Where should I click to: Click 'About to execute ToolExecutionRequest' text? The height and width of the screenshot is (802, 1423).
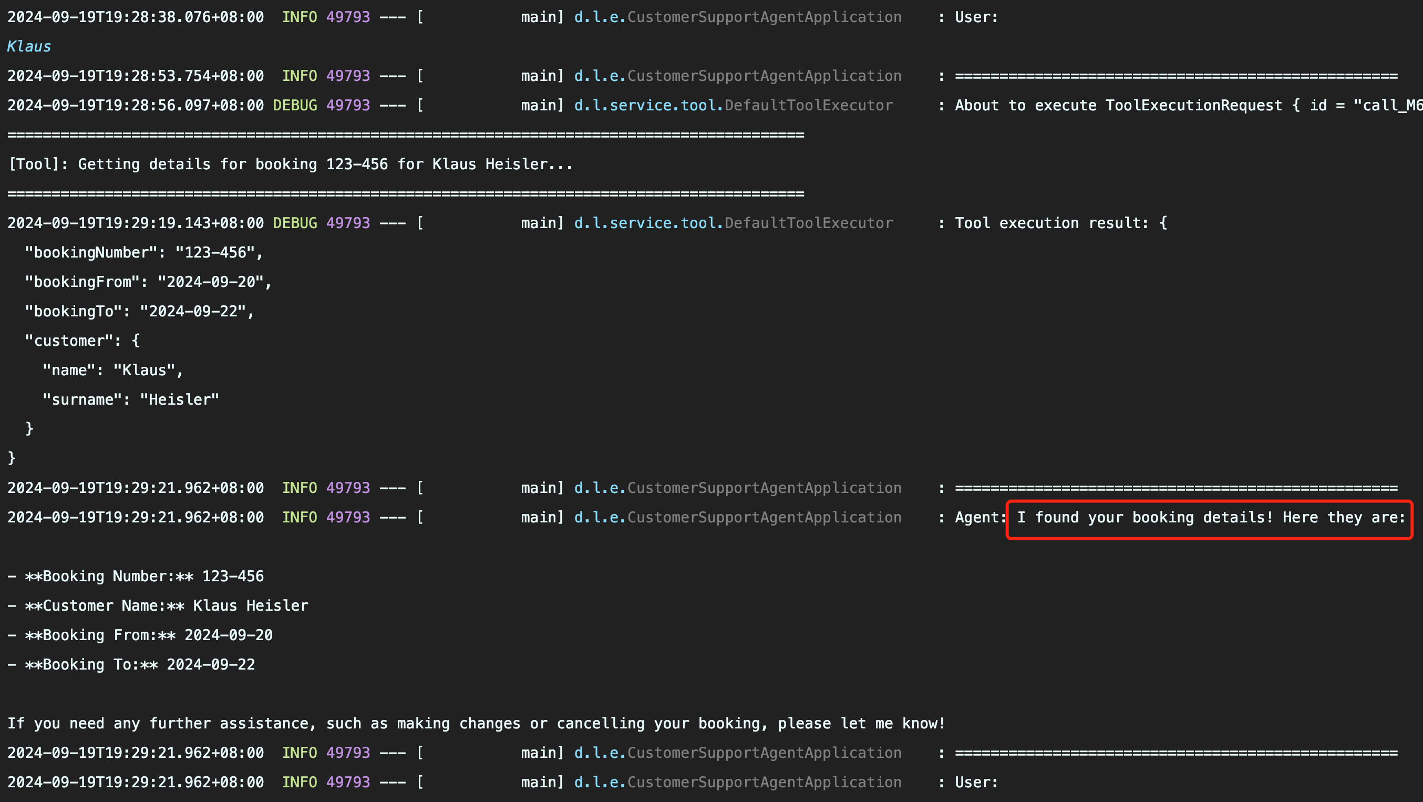1118,106
